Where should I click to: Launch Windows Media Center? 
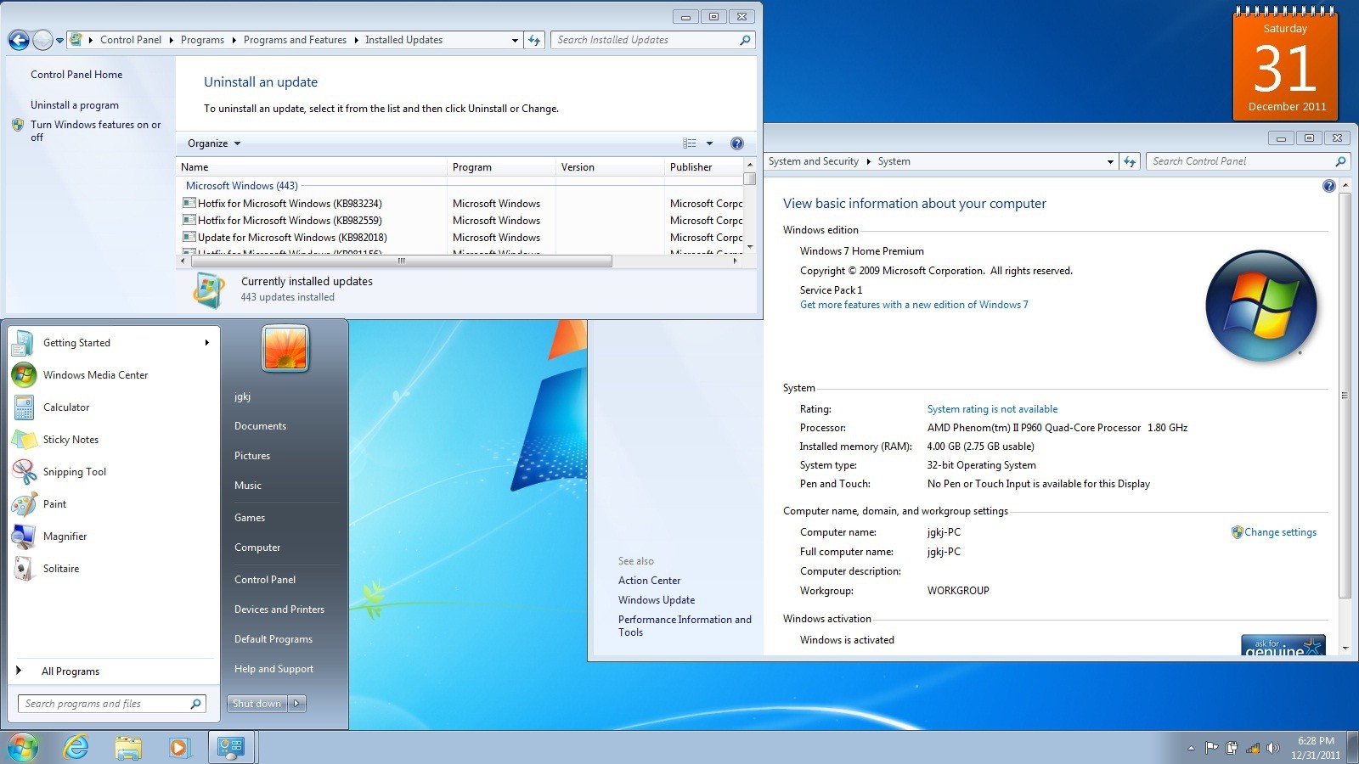(113, 375)
